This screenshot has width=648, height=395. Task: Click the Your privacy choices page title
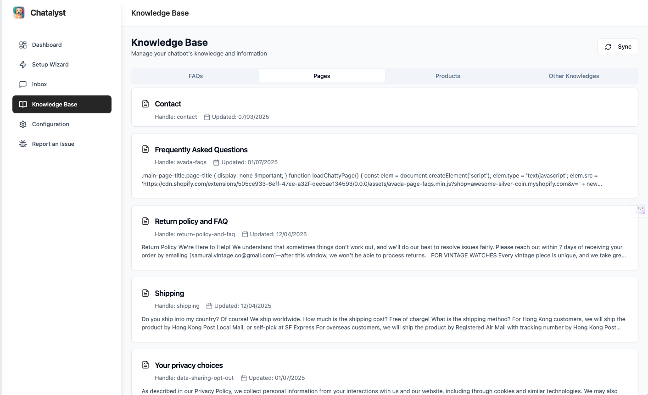pos(189,366)
